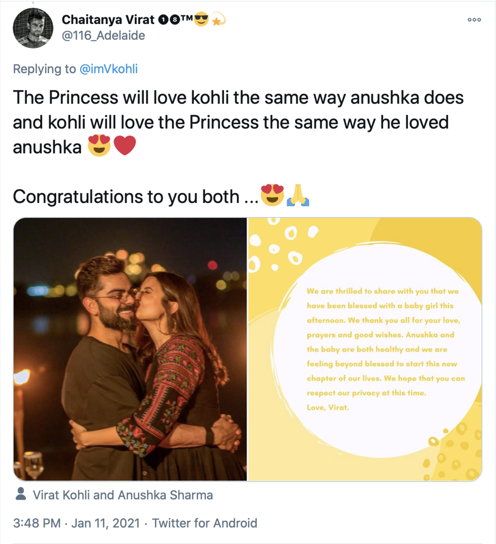Click the sunglasses emoji in the display name
Viewport: 496px width, 544px height.
tap(201, 20)
